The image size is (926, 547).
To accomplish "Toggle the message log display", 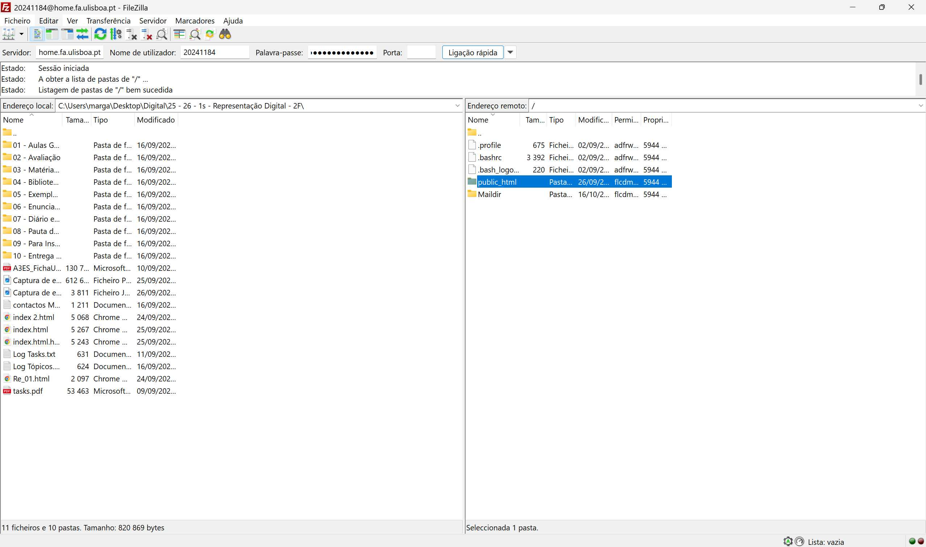I will pos(37,34).
